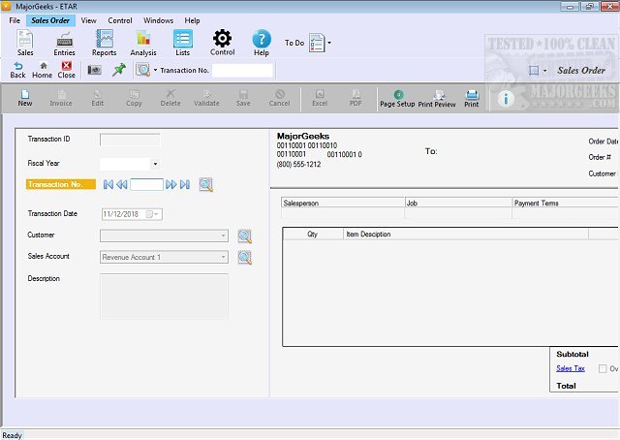This screenshot has width=620, height=440.
Task: Click the toolbar search magnifier icon
Action: (142, 70)
